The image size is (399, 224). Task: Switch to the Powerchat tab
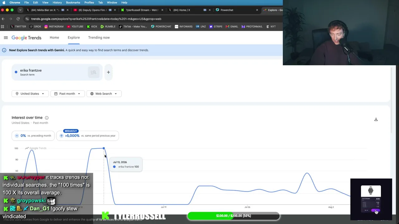237,10
